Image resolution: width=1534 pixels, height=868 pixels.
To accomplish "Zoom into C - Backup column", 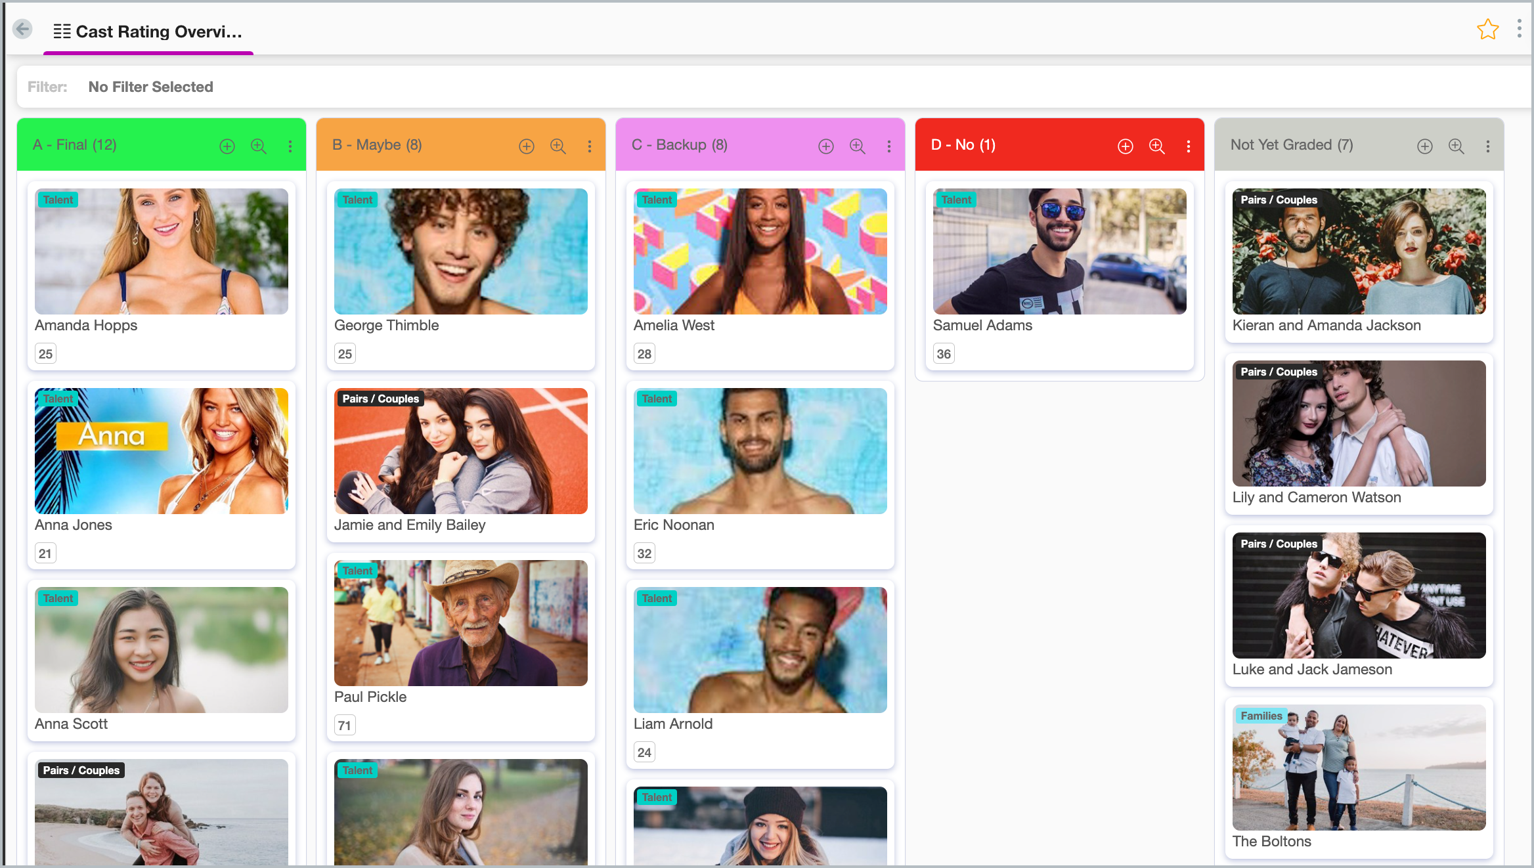I will click(858, 146).
